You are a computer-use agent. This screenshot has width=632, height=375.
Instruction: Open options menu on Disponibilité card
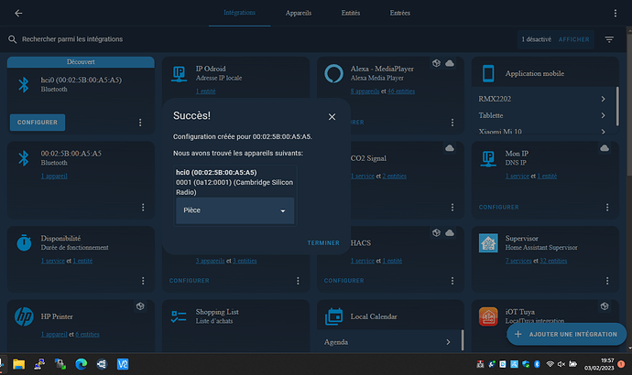pos(143,281)
